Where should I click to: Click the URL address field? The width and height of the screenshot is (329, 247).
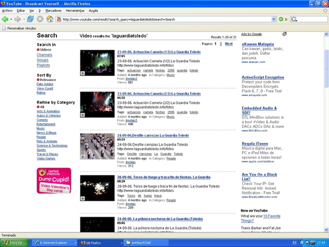[166, 19]
